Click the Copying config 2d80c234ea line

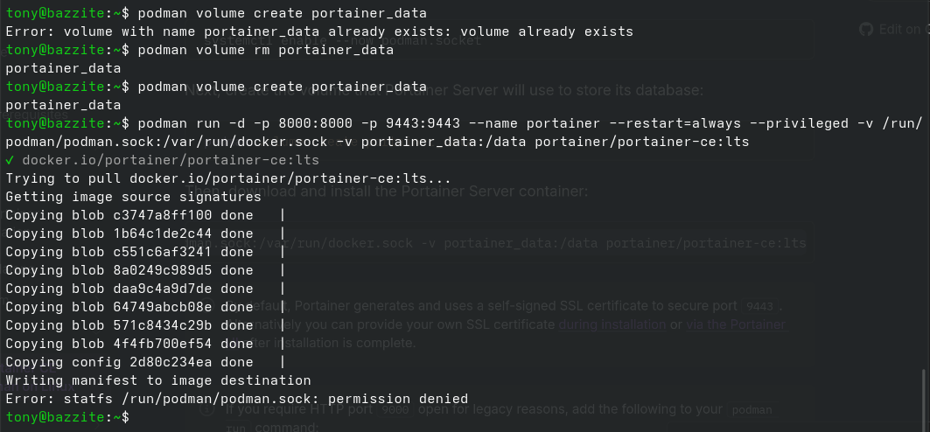[x=129, y=362]
